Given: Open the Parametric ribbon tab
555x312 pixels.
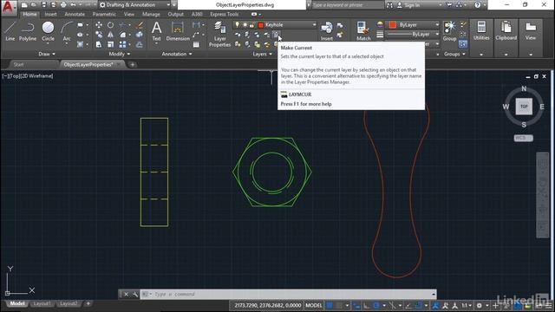Looking at the screenshot, I should tap(104, 14).
